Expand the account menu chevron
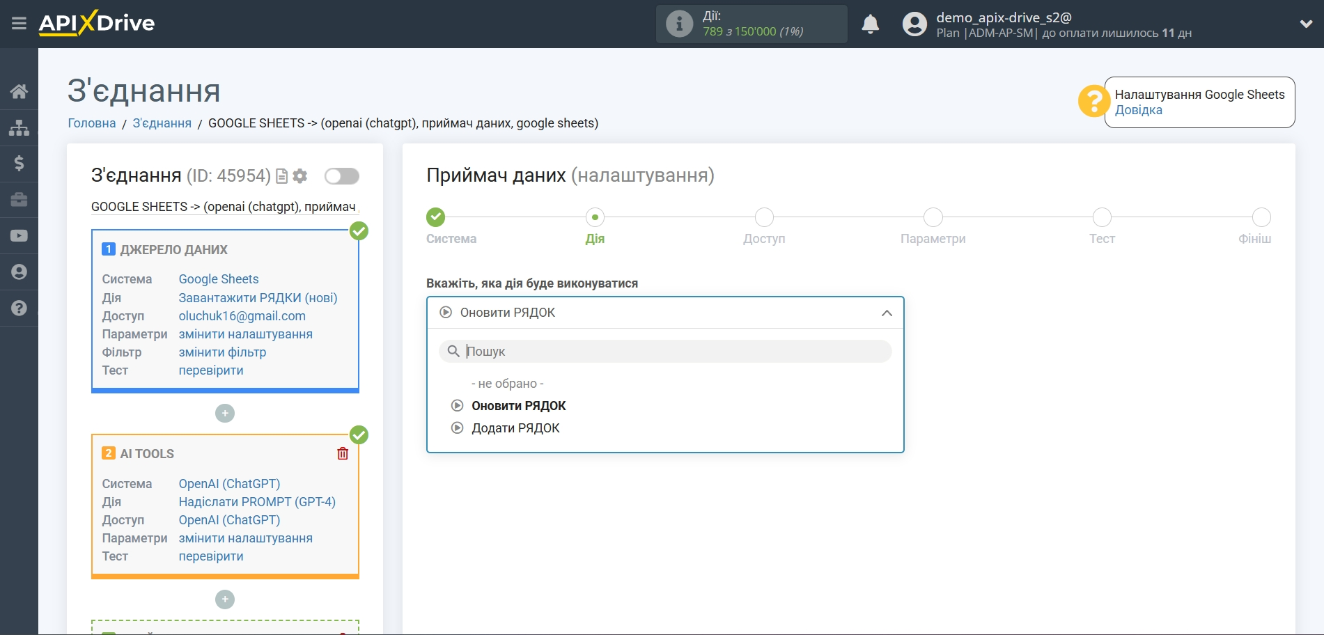This screenshot has width=1324, height=635. [1306, 24]
